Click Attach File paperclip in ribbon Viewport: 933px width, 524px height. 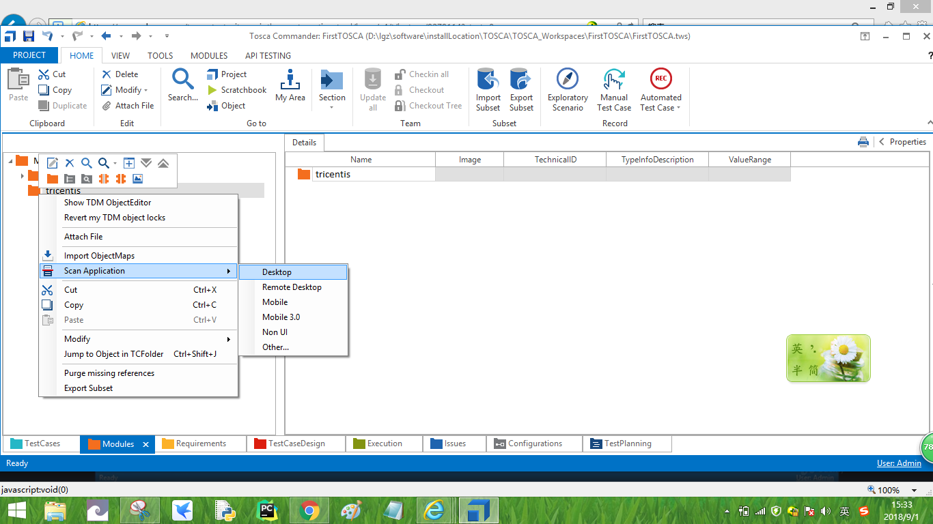tap(107, 106)
